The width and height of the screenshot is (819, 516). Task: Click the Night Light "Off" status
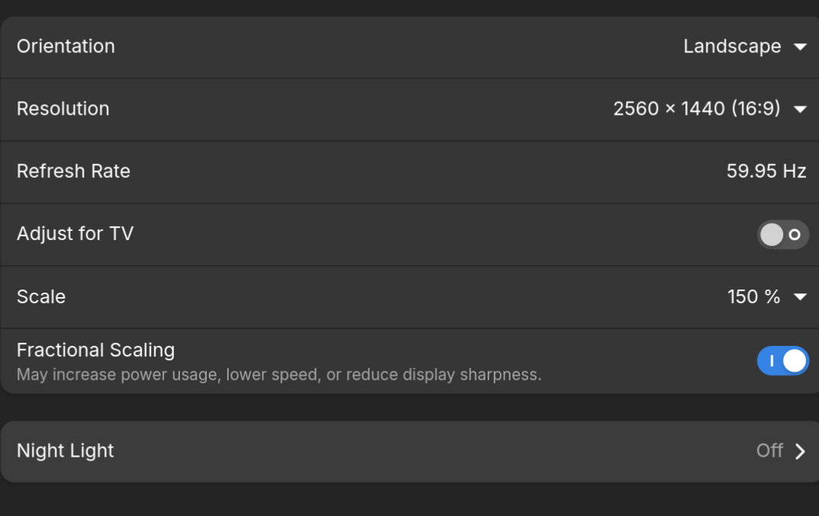tap(769, 451)
